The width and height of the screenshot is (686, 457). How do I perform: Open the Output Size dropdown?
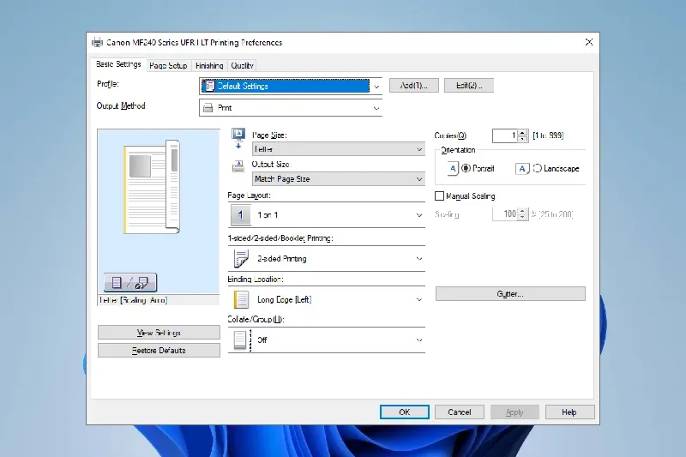(339, 179)
